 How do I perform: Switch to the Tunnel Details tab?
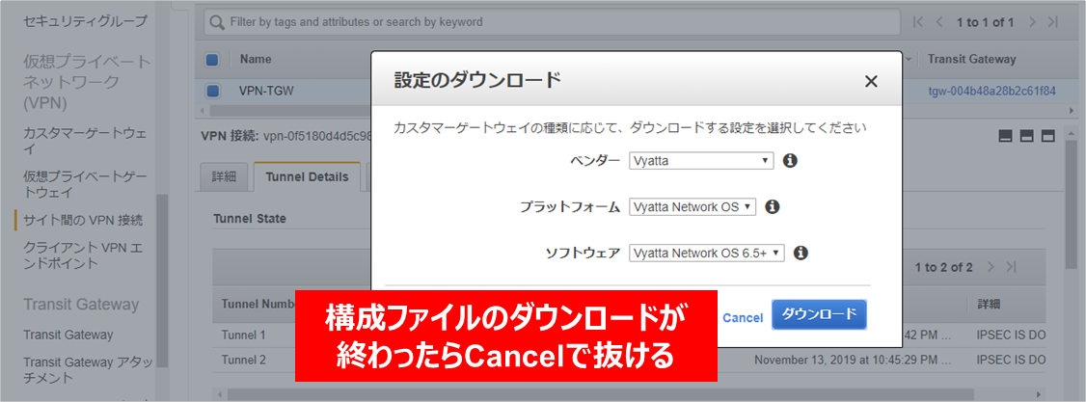click(307, 177)
